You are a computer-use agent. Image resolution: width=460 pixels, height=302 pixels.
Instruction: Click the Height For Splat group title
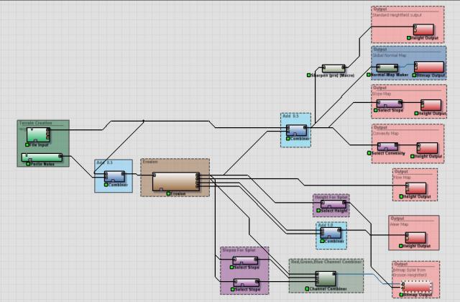coord(331,197)
